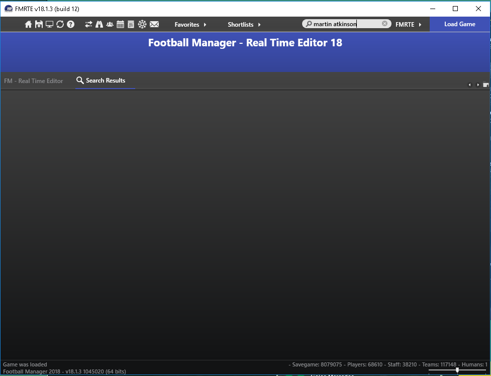491x376 pixels.
Task: Open the calendar grid icon
Action: point(120,24)
